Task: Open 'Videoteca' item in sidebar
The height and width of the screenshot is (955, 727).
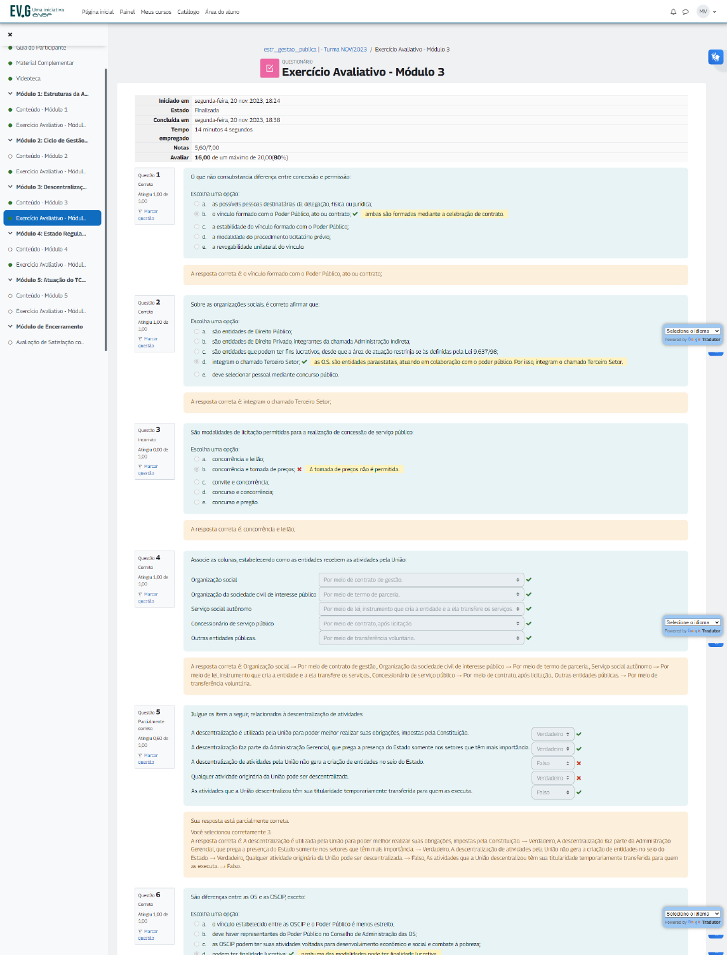Action: [28, 79]
